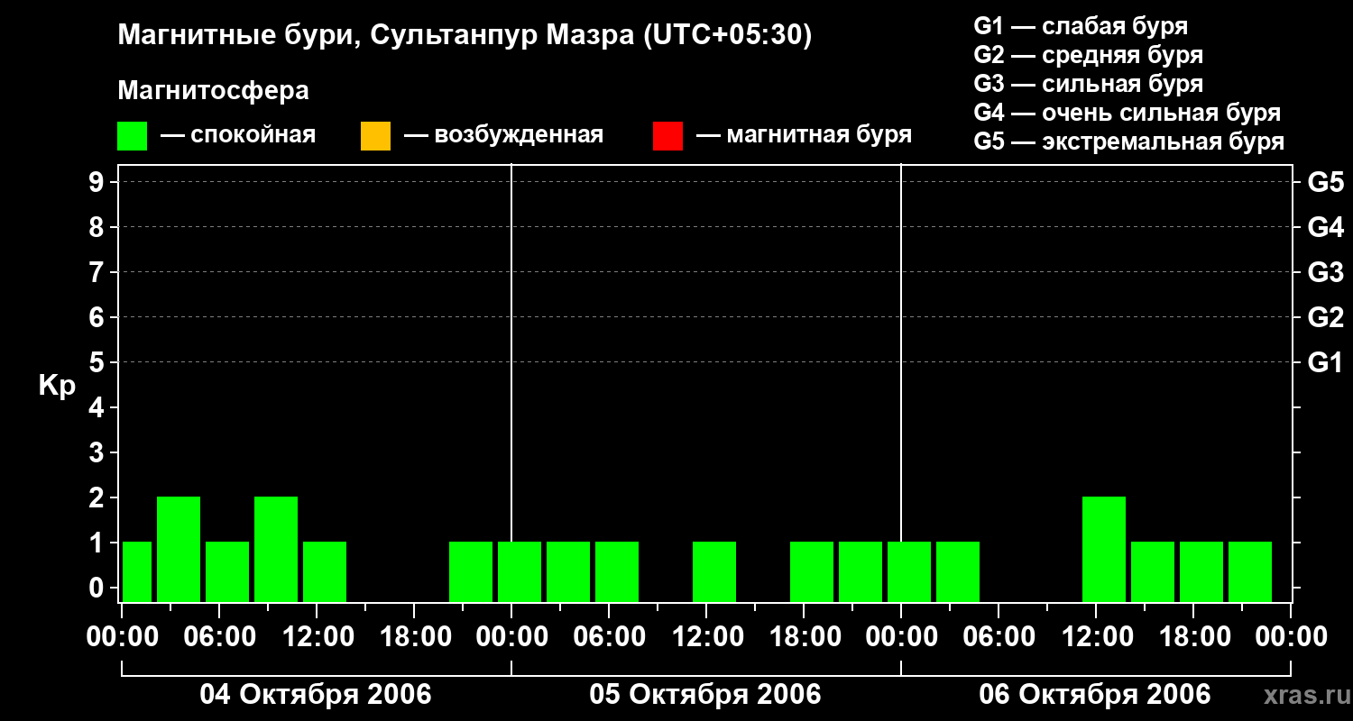Click the Kp 1 bar at 17:30–20:30, 05 Октября

(x=812, y=571)
